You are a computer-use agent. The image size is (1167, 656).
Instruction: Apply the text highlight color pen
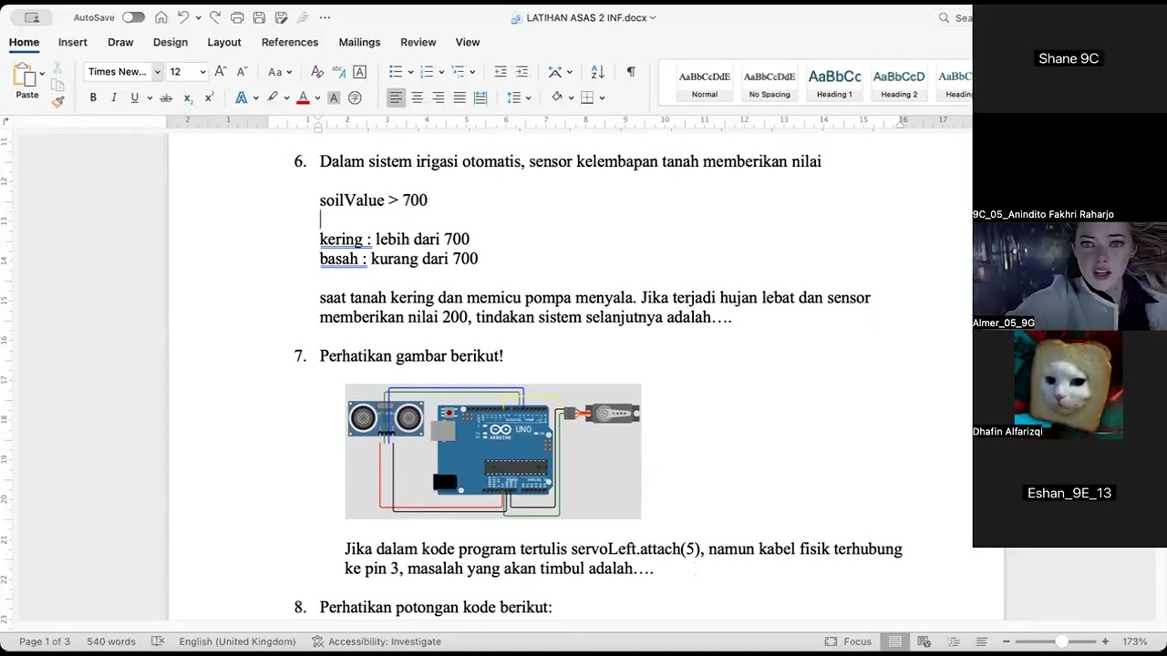coord(273,97)
